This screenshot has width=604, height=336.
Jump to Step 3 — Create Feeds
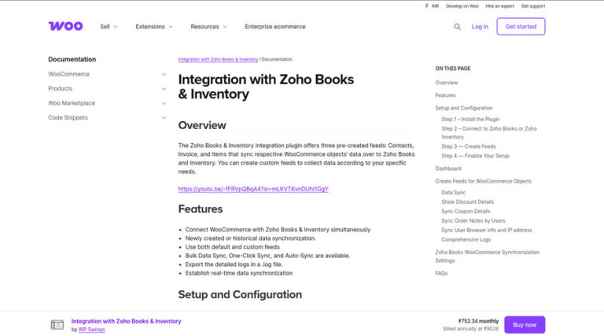pyautogui.click(x=469, y=146)
